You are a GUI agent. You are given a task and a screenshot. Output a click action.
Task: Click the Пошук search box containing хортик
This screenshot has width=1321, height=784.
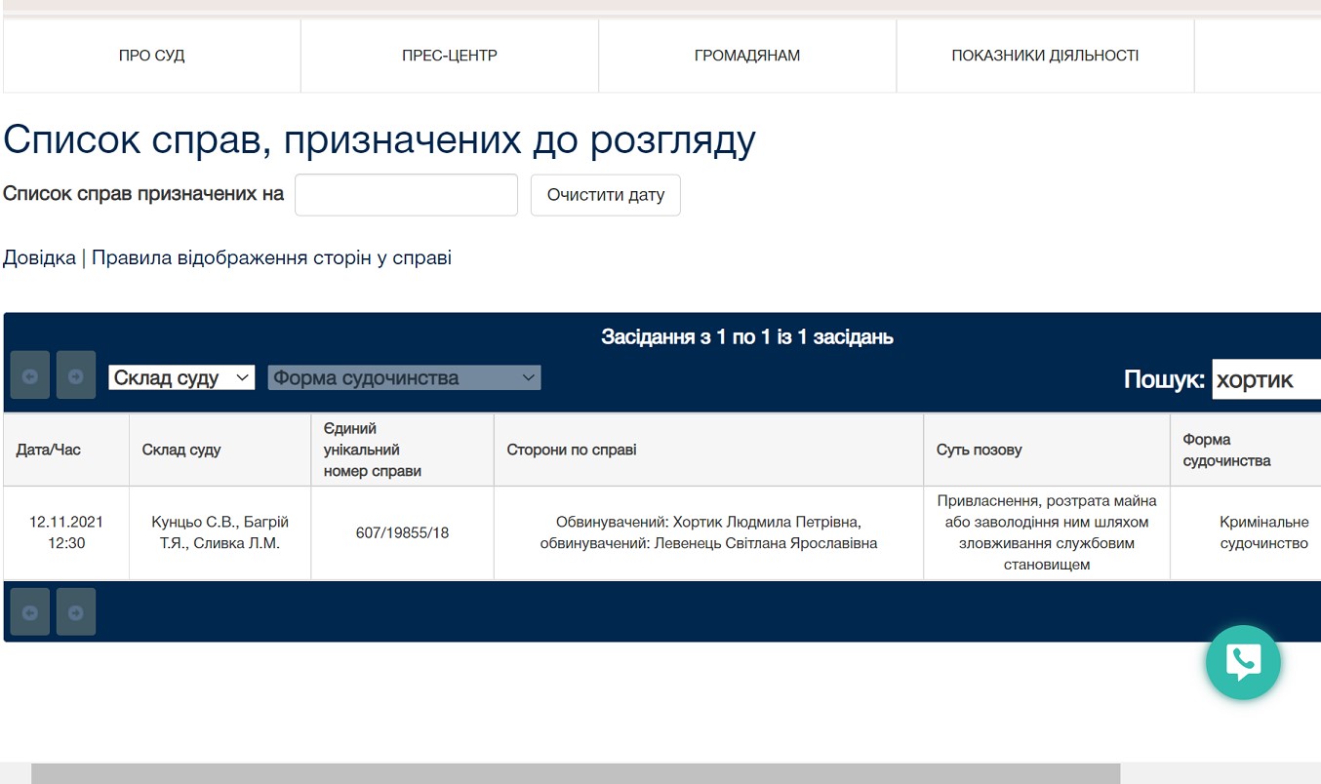click(1265, 379)
